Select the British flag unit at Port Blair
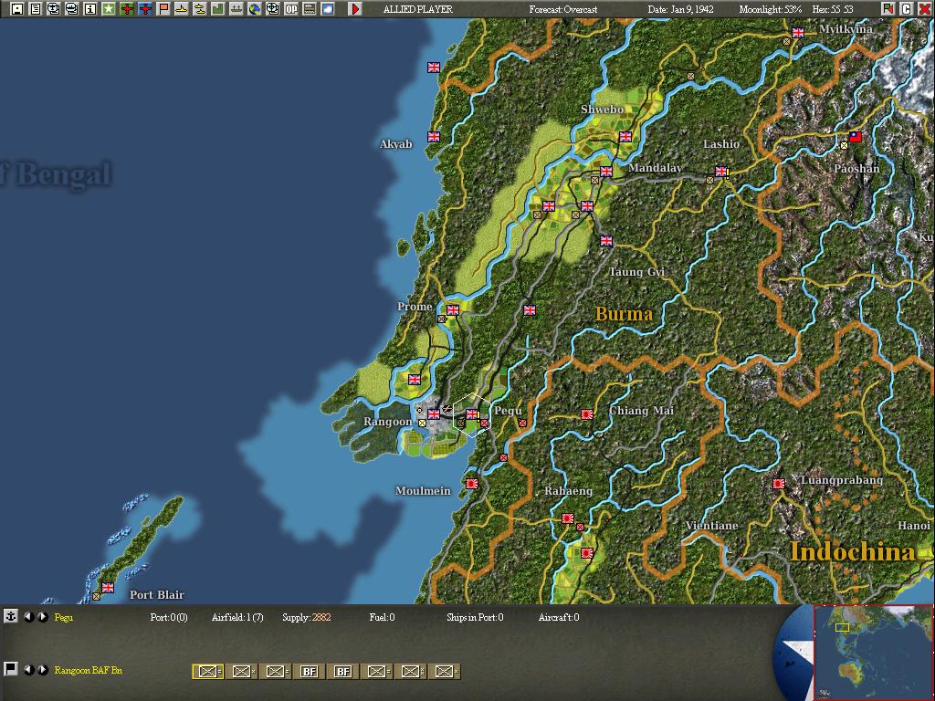 [x=108, y=587]
